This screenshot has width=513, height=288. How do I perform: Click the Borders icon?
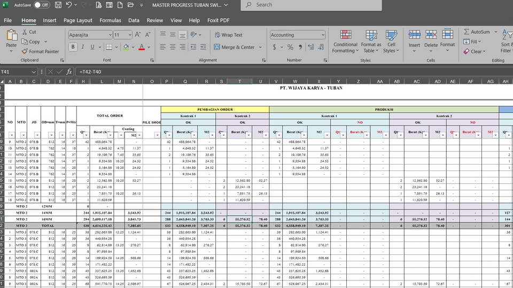click(x=109, y=47)
